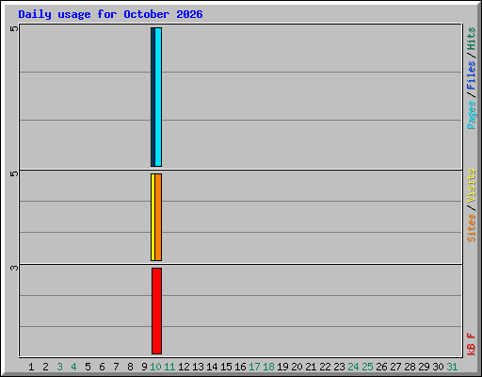
Task: Click the orange Sites bar for day 10
Action: [x=158, y=217]
